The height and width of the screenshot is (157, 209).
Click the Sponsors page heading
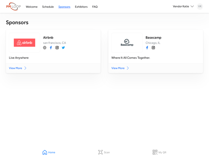17,22
